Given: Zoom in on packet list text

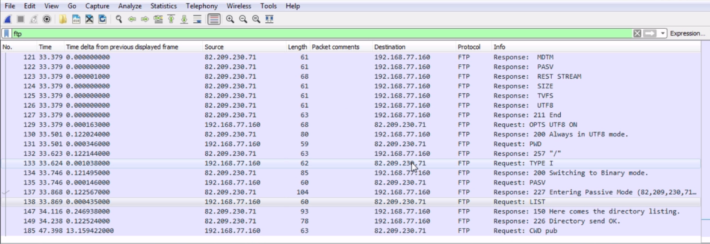Looking at the screenshot, I should 230,19.
